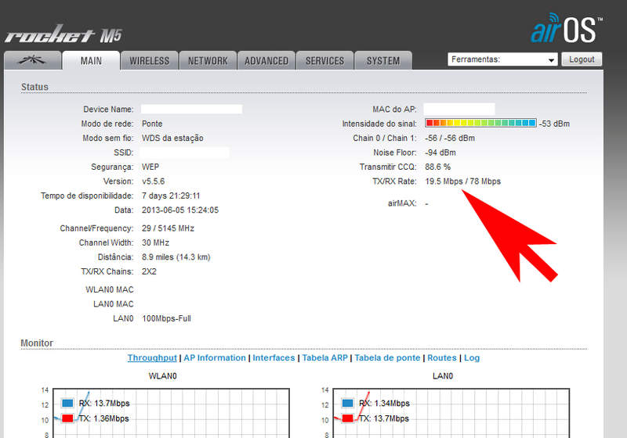Click the 'RX: 13.7Mbps' WLAN0 legend
This screenshot has width=627, height=438.
(104, 404)
